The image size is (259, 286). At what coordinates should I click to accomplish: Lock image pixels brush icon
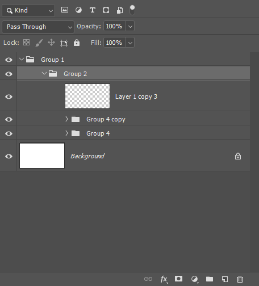coord(39,43)
